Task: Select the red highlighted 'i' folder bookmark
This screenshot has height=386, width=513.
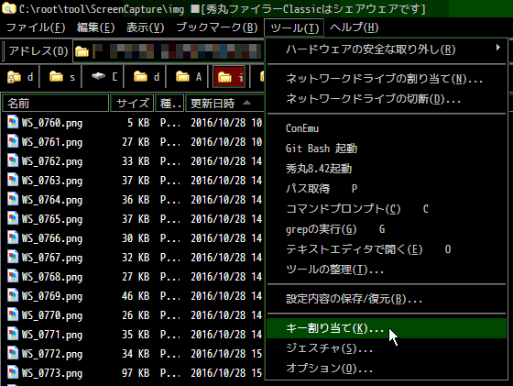Action: click(x=229, y=77)
